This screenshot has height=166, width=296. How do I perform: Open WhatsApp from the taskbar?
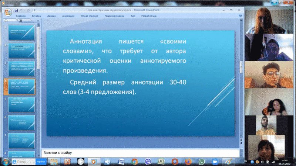pos(201,162)
